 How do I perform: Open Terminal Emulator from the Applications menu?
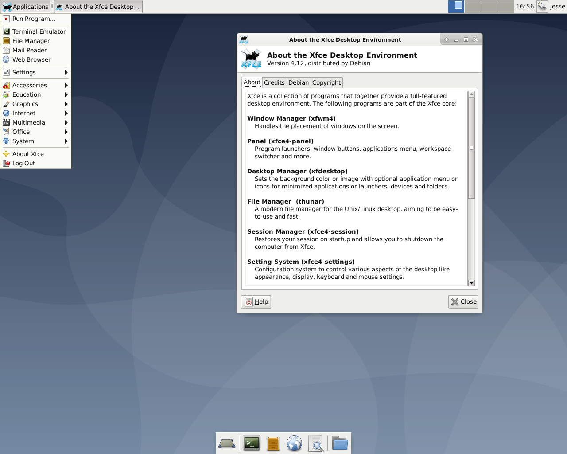click(35, 31)
